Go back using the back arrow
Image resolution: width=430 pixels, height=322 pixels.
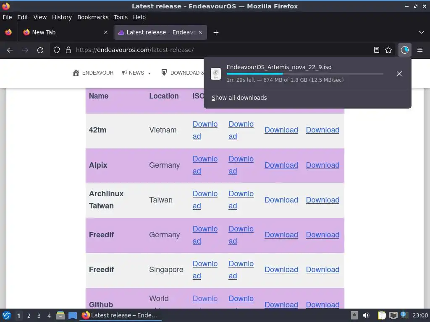point(10,50)
